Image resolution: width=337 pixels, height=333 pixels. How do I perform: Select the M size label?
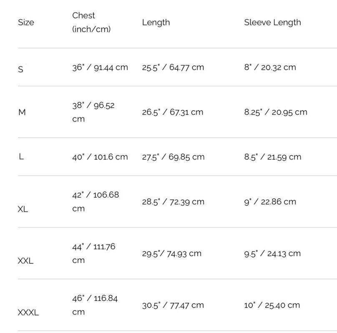[x=22, y=112]
